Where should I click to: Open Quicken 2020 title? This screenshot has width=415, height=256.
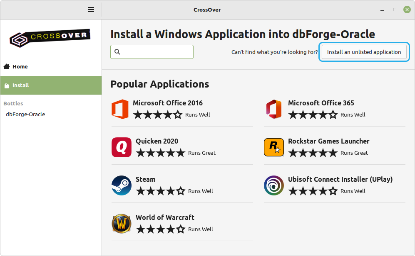(157, 141)
